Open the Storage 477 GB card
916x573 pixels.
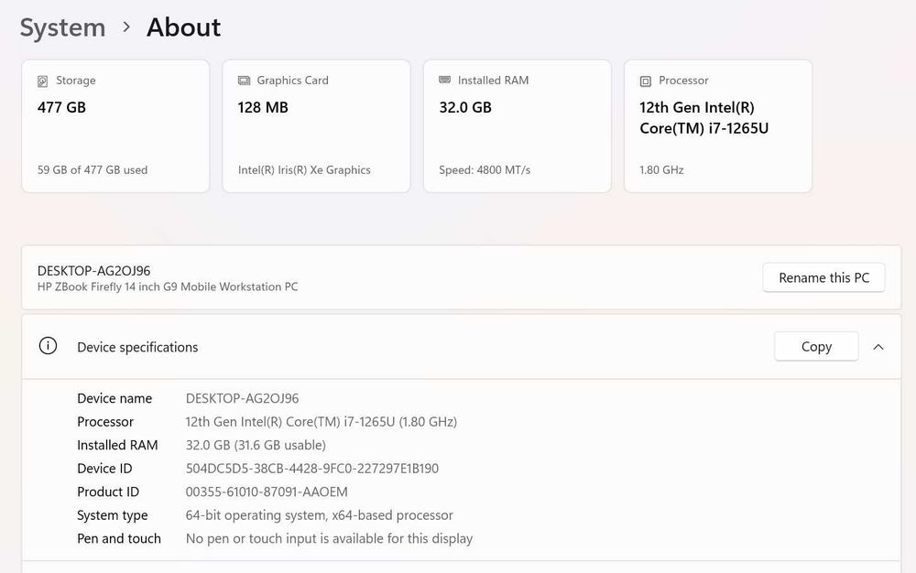click(115, 126)
